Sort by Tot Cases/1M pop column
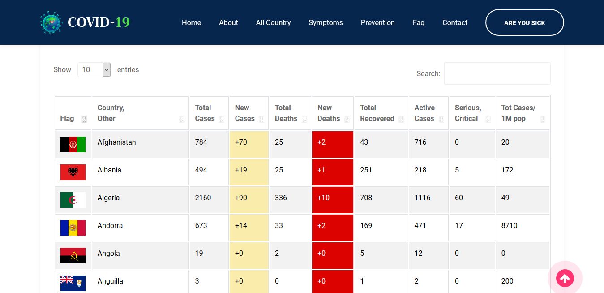The image size is (604, 293). pos(522,113)
